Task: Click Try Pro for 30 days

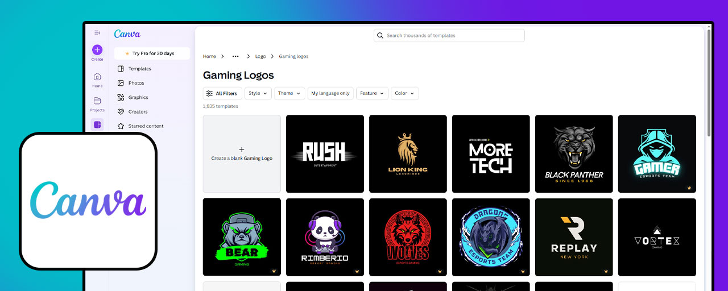Action: (x=152, y=53)
